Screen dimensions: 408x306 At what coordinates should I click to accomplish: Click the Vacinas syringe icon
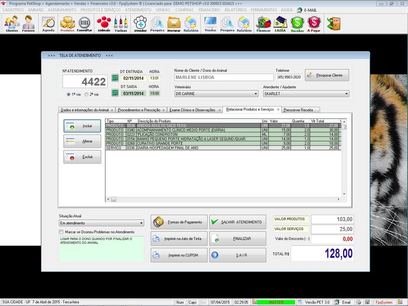point(121,23)
